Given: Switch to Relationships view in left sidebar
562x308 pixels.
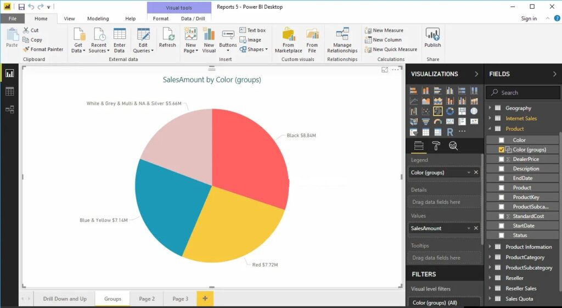Looking at the screenshot, I should 10,109.
